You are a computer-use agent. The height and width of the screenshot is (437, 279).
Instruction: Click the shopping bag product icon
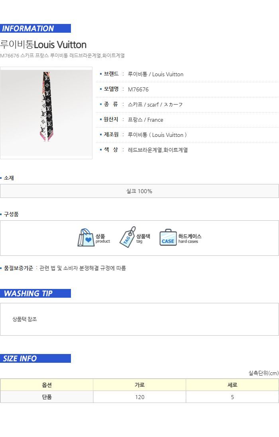pyautogui.click(x=86, y=238)
